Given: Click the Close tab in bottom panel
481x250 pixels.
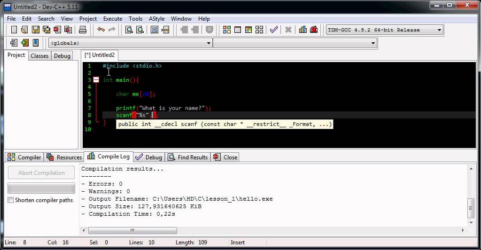Looking at the screenshot, I should (225, 157).
